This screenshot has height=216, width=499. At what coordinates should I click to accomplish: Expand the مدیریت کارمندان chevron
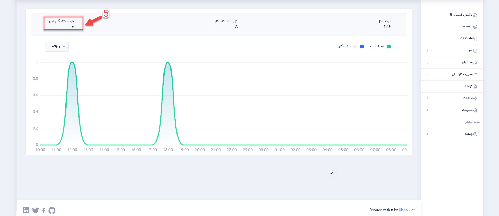[x=427, y=74]
